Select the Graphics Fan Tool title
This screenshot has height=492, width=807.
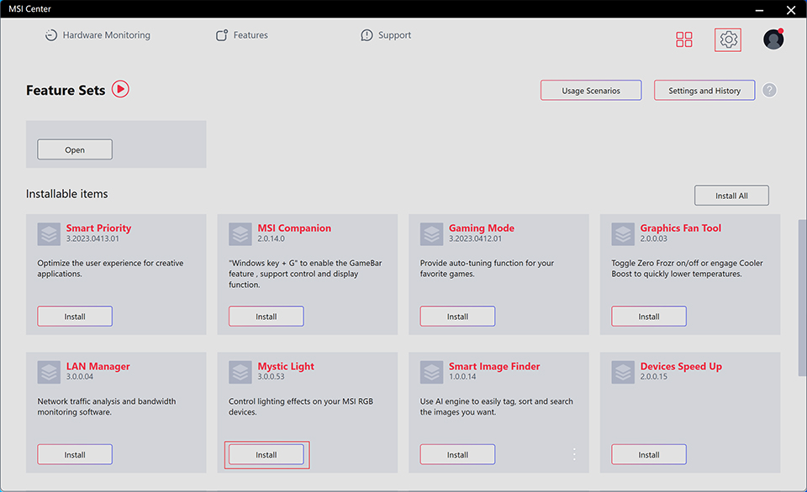click(x=680, y=228)
